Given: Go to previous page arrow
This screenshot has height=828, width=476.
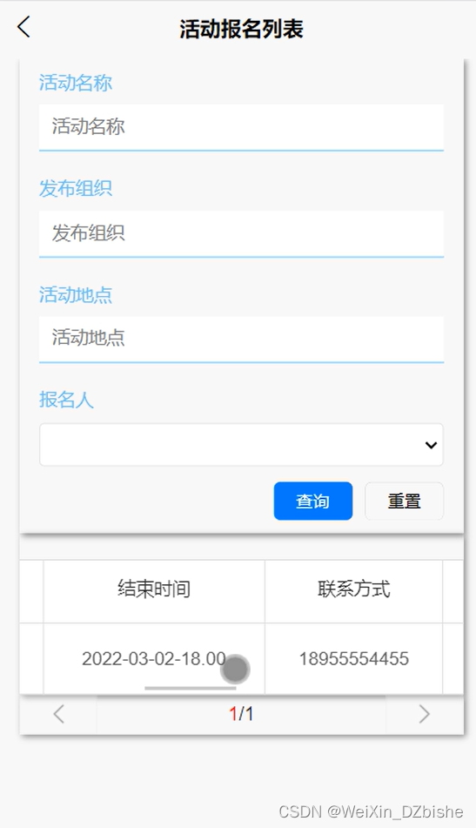Looking at the screenshot, I should [x=58, y=714].
